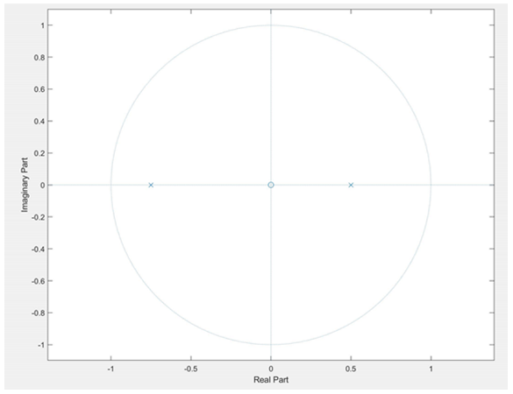Click the y-axis tick label 0.6
The width and height of the screenshot is (513, 394).
(x=39, y=89)
